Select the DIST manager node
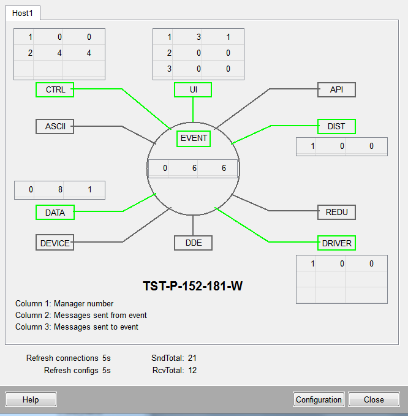Viewport: 408px width, 416px height. tap(336, 127)
